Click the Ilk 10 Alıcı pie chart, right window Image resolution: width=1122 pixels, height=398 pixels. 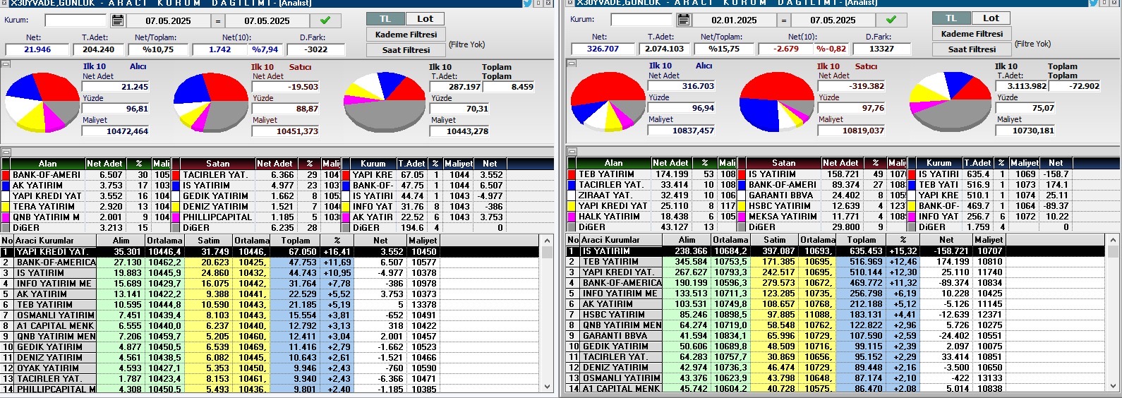(608, 102)
